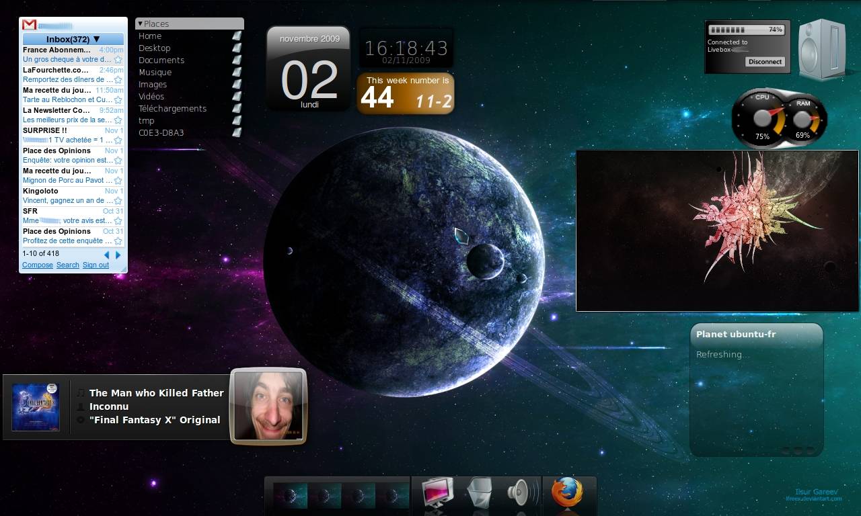Click the CPU gauge dial

(x=762, y=118)
